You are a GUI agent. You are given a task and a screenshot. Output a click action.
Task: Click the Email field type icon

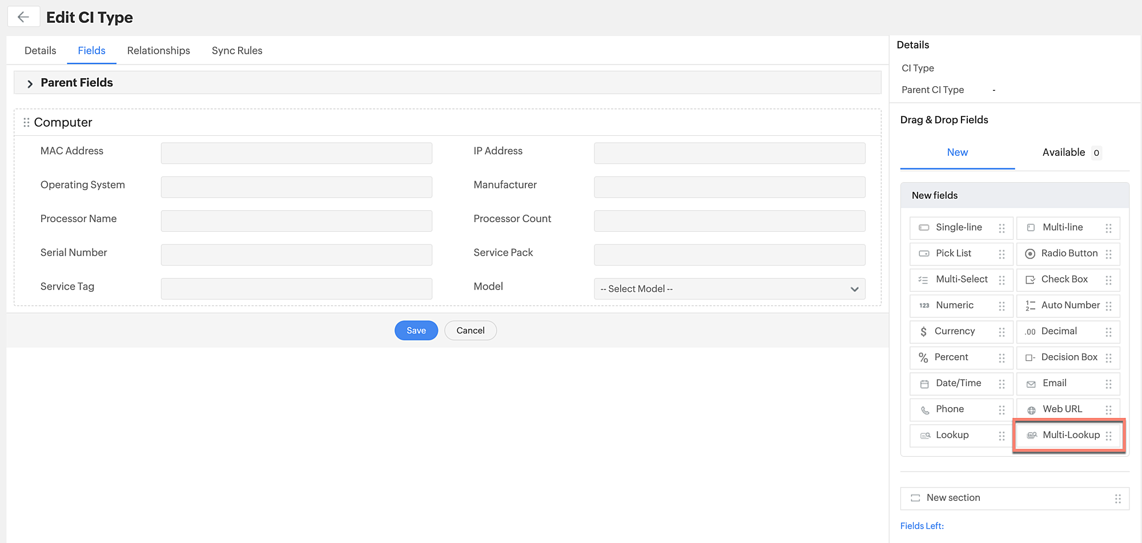click(x=1031, y=383)
